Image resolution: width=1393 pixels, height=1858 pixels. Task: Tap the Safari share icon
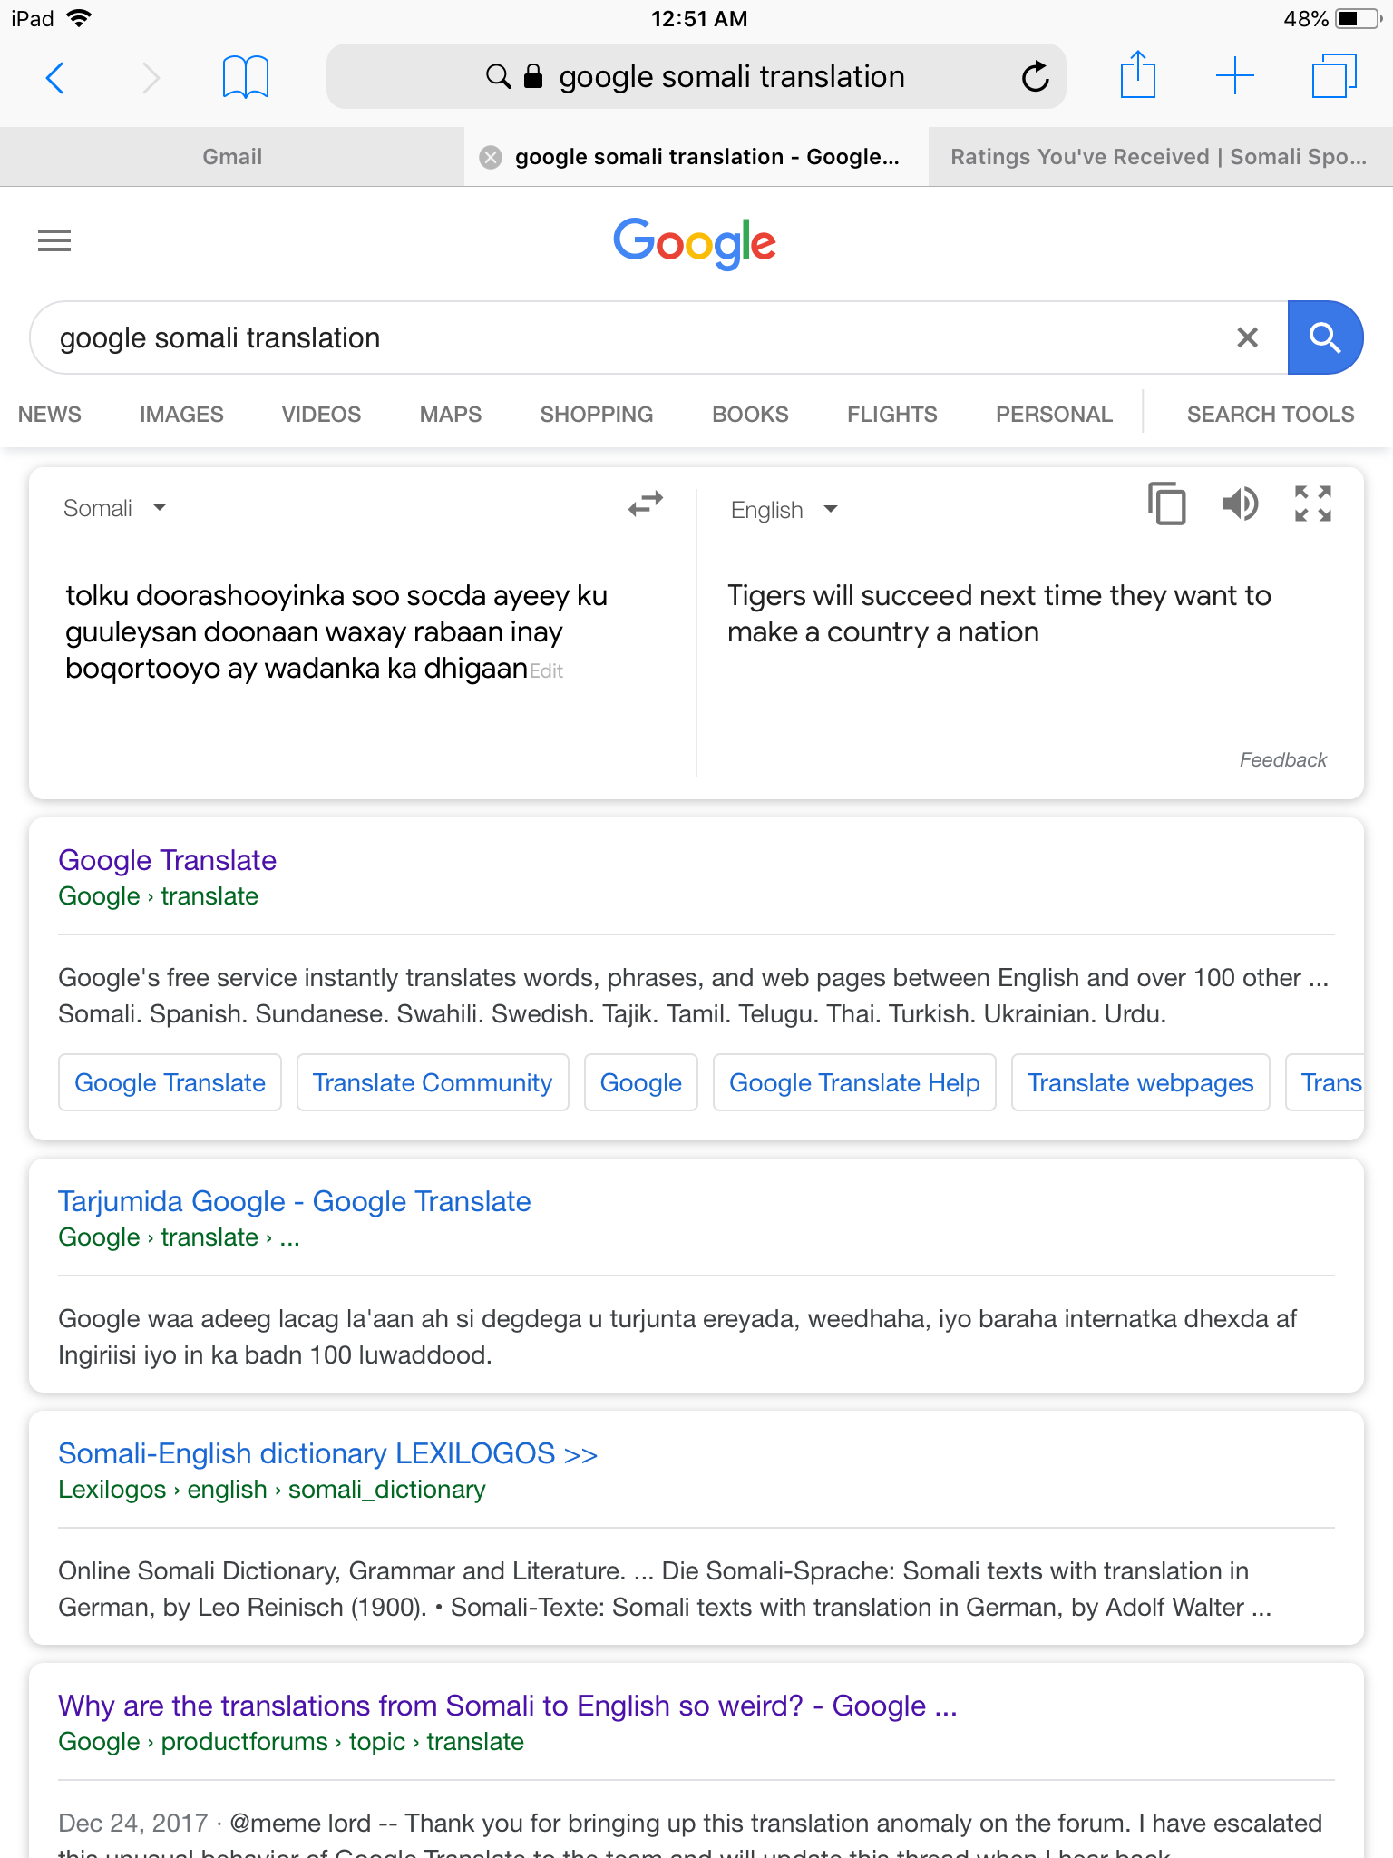1137,74
